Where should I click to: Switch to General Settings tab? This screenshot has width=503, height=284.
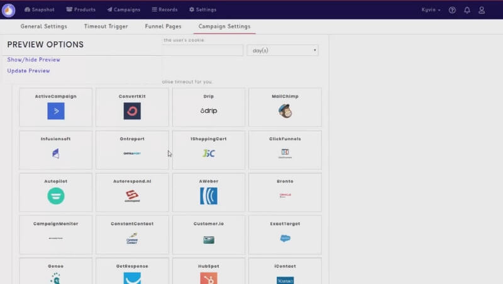44,26
